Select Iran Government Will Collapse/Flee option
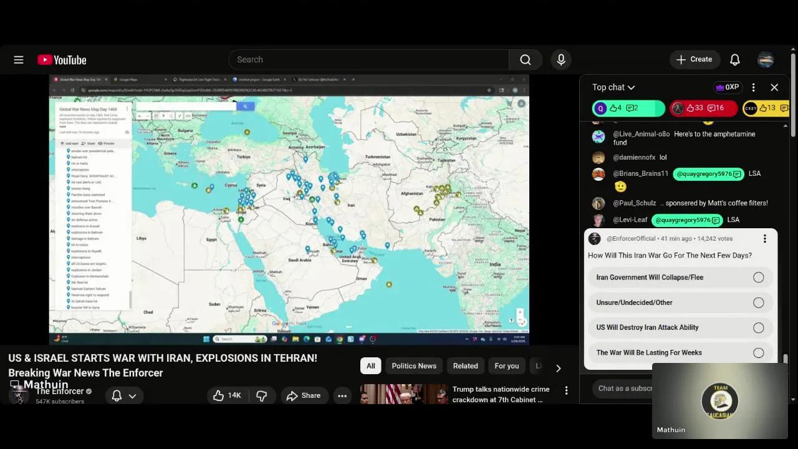Viewport: 798px width, 449px height. [680, 278]
